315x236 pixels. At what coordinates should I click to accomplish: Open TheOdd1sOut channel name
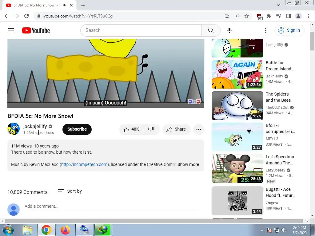[277, 107]
